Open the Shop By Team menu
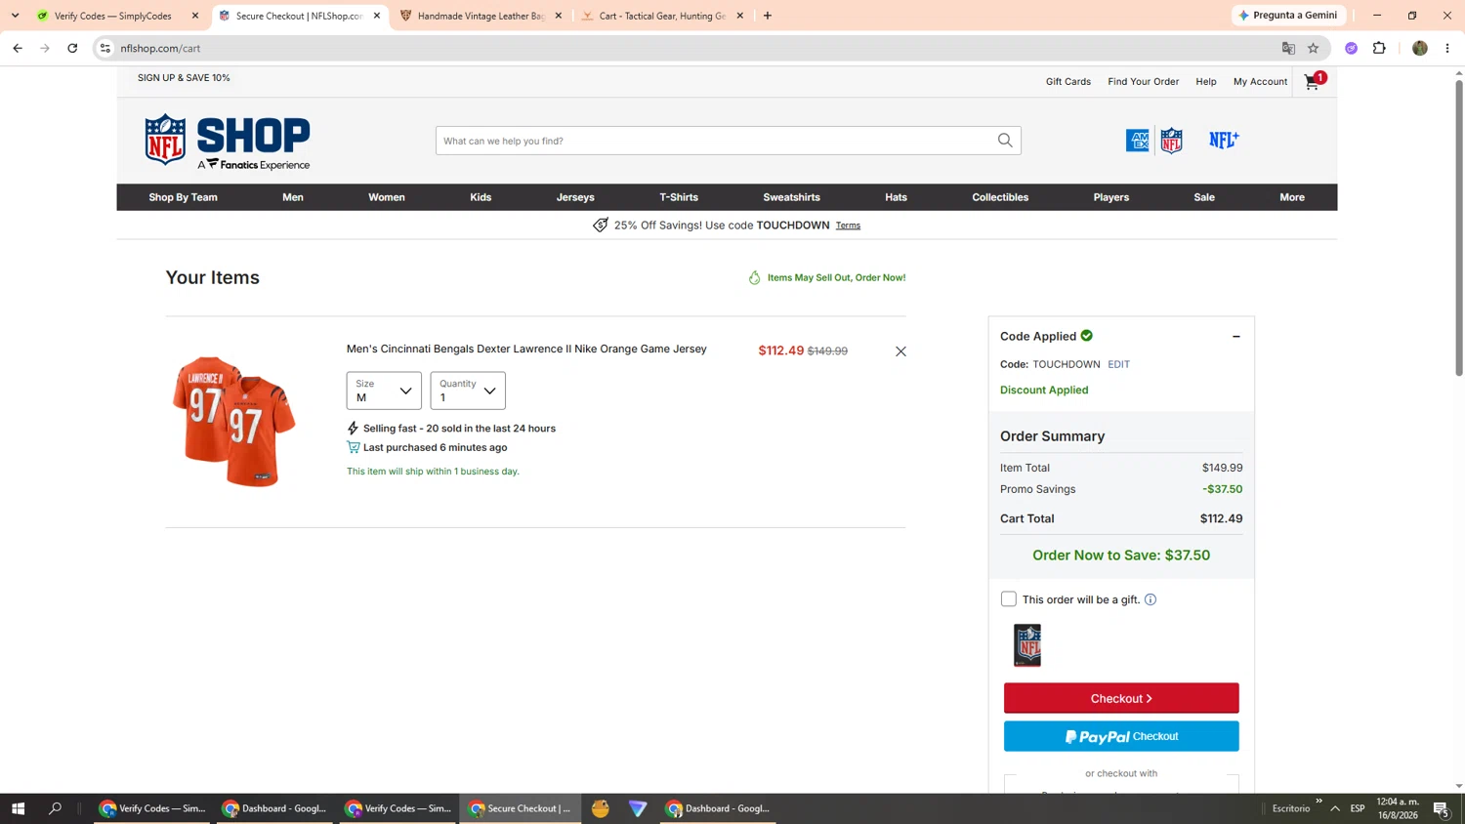This screenshot has width=1465, height=824. pyautogui.click(x=184, y=197)
